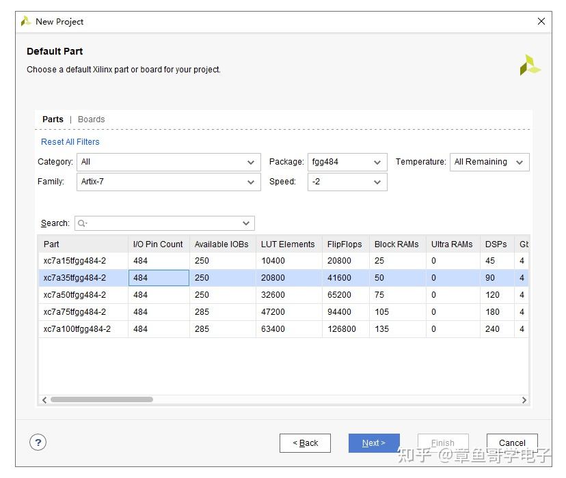The width and height of the screenshot is (566, 478).
Task: Click the search magnifier icon
Action: pyautogui.click(x=82, y=223)
